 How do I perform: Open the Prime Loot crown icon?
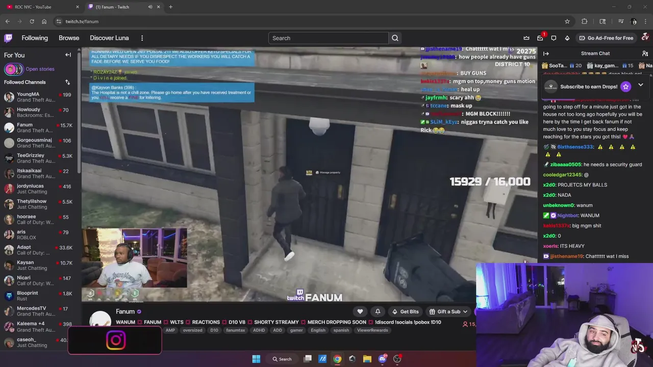click(526, 38)
